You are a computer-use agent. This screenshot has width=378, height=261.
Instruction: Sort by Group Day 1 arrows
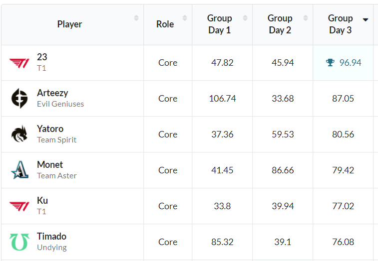[x=245, y=18]
